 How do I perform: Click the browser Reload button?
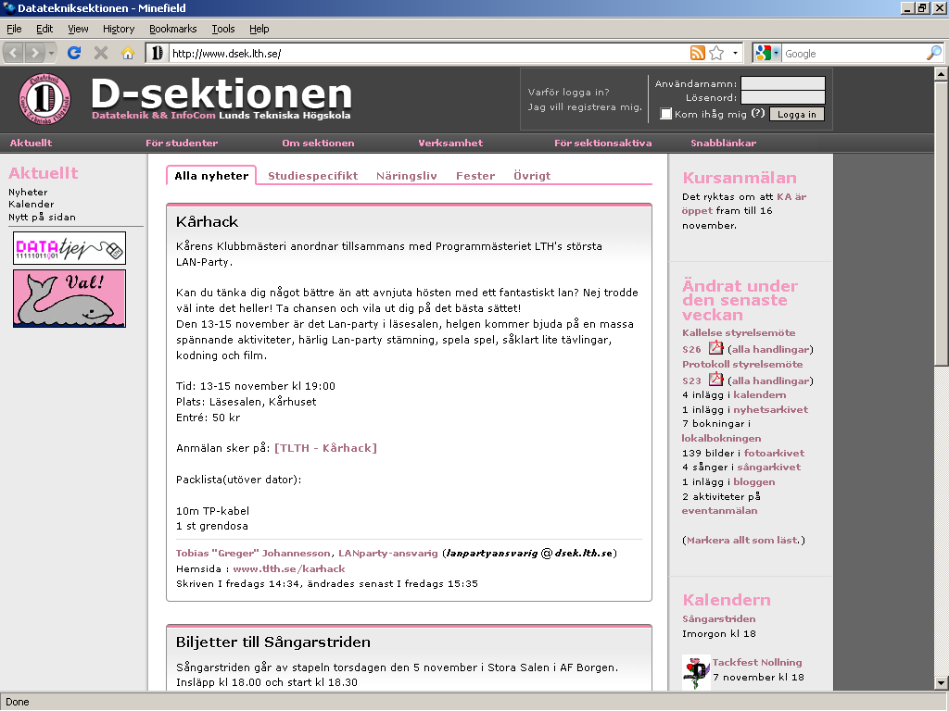click(x=75, y=53)
